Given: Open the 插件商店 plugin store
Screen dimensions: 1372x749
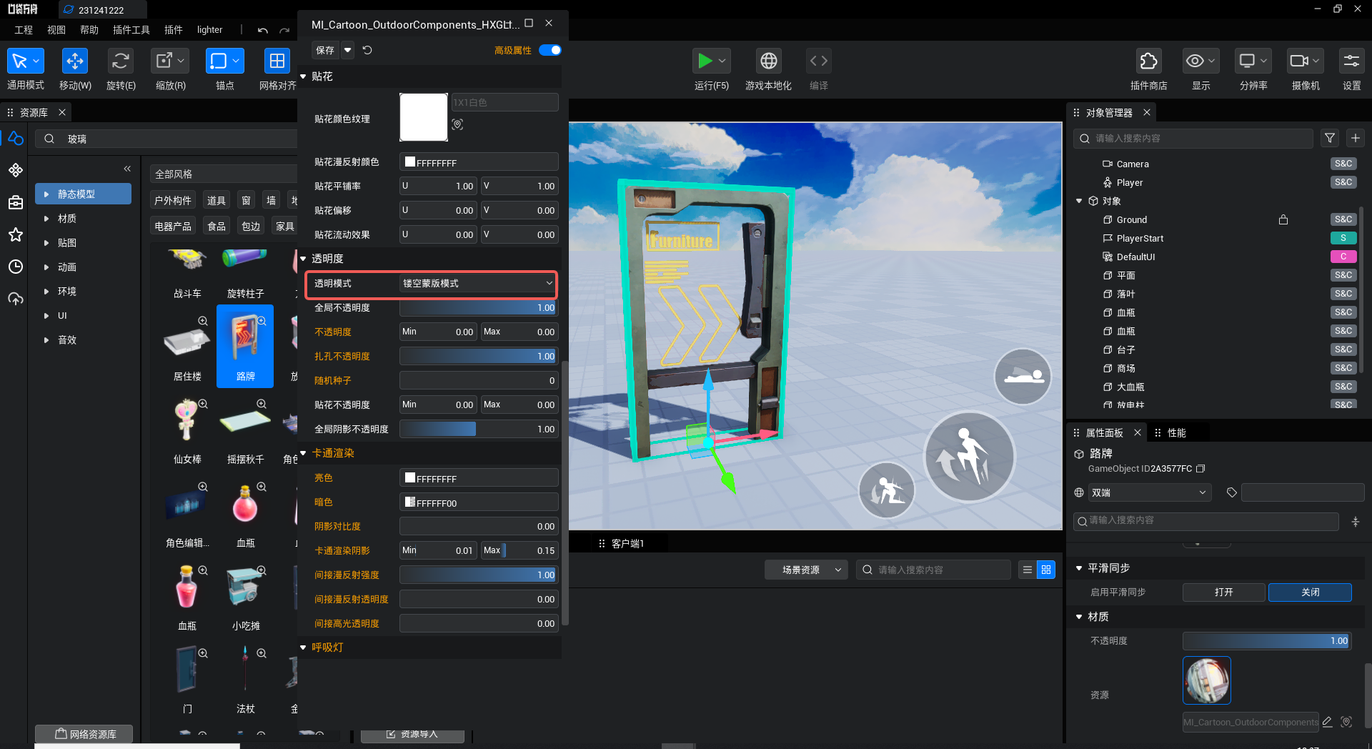Looking at the screenshot, I should 1148,61.
